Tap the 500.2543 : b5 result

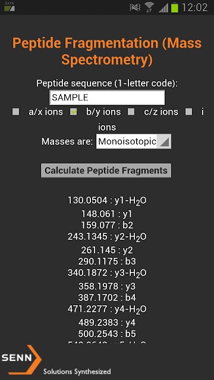coord(107,334)
